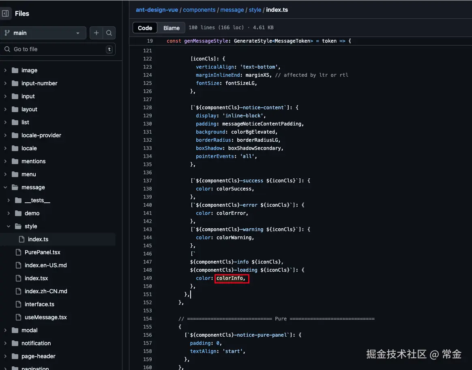Open message breadcrumb link
Viewport: 472px width, 370px height.
232,10
